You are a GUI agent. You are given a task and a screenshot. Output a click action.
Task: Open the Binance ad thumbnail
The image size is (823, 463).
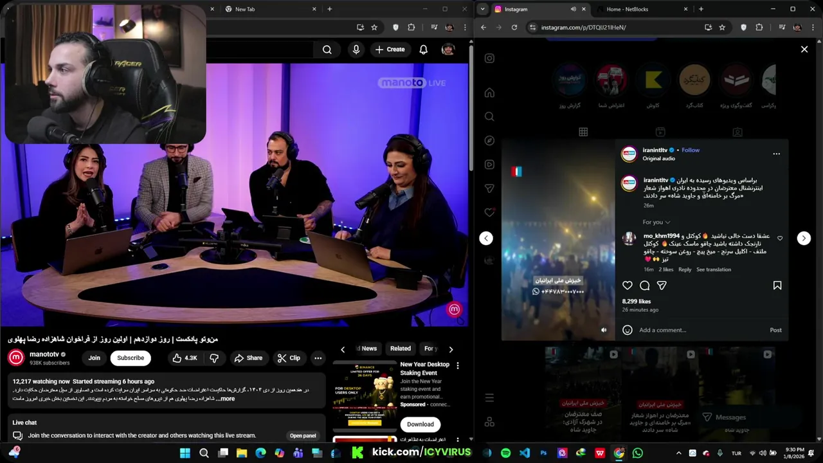click(365, 395)
